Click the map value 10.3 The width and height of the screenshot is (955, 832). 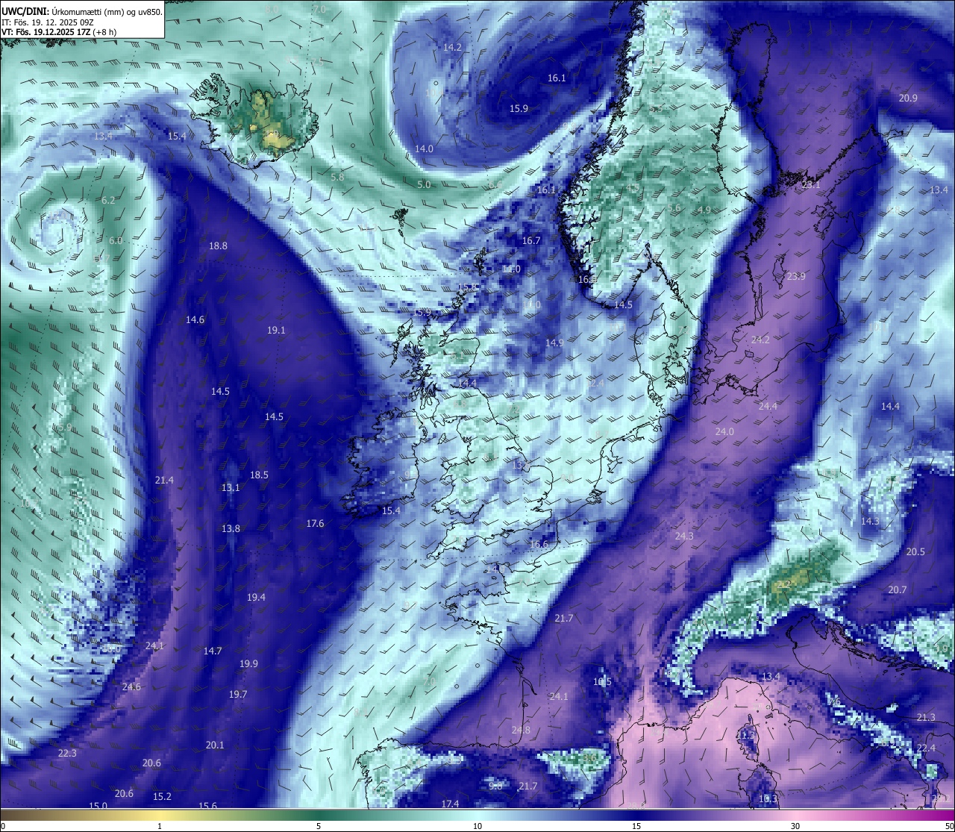click(768, 798)
